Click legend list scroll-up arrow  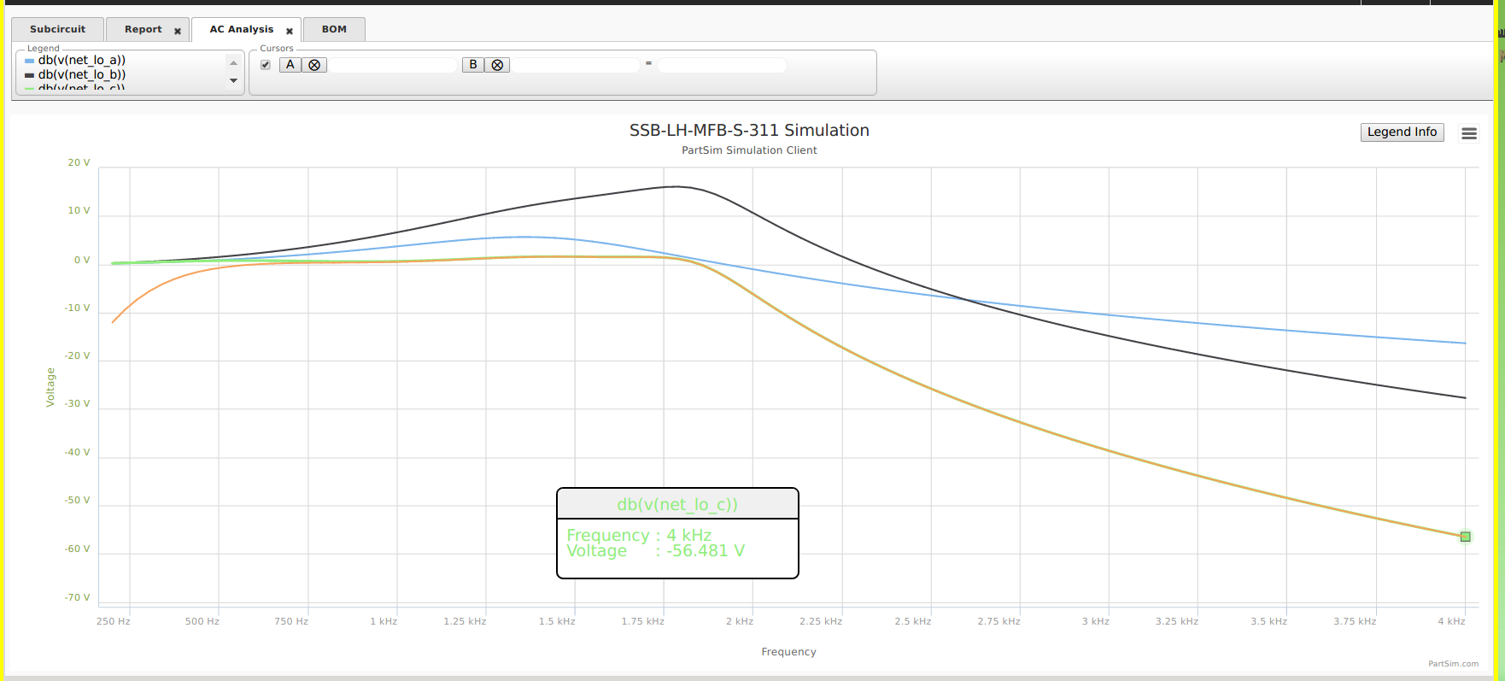[x=233, y=62]
